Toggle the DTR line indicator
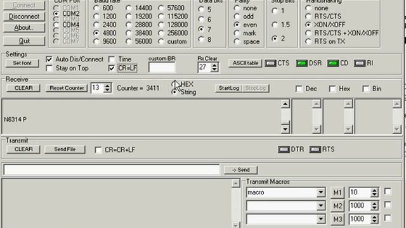The height and width of the screenshot is (228, 406). click(284, 149)
